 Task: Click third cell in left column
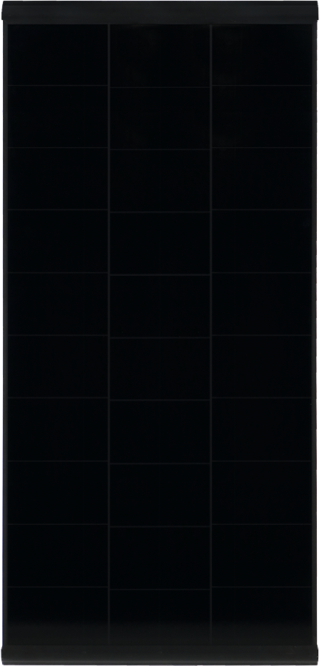58,178
